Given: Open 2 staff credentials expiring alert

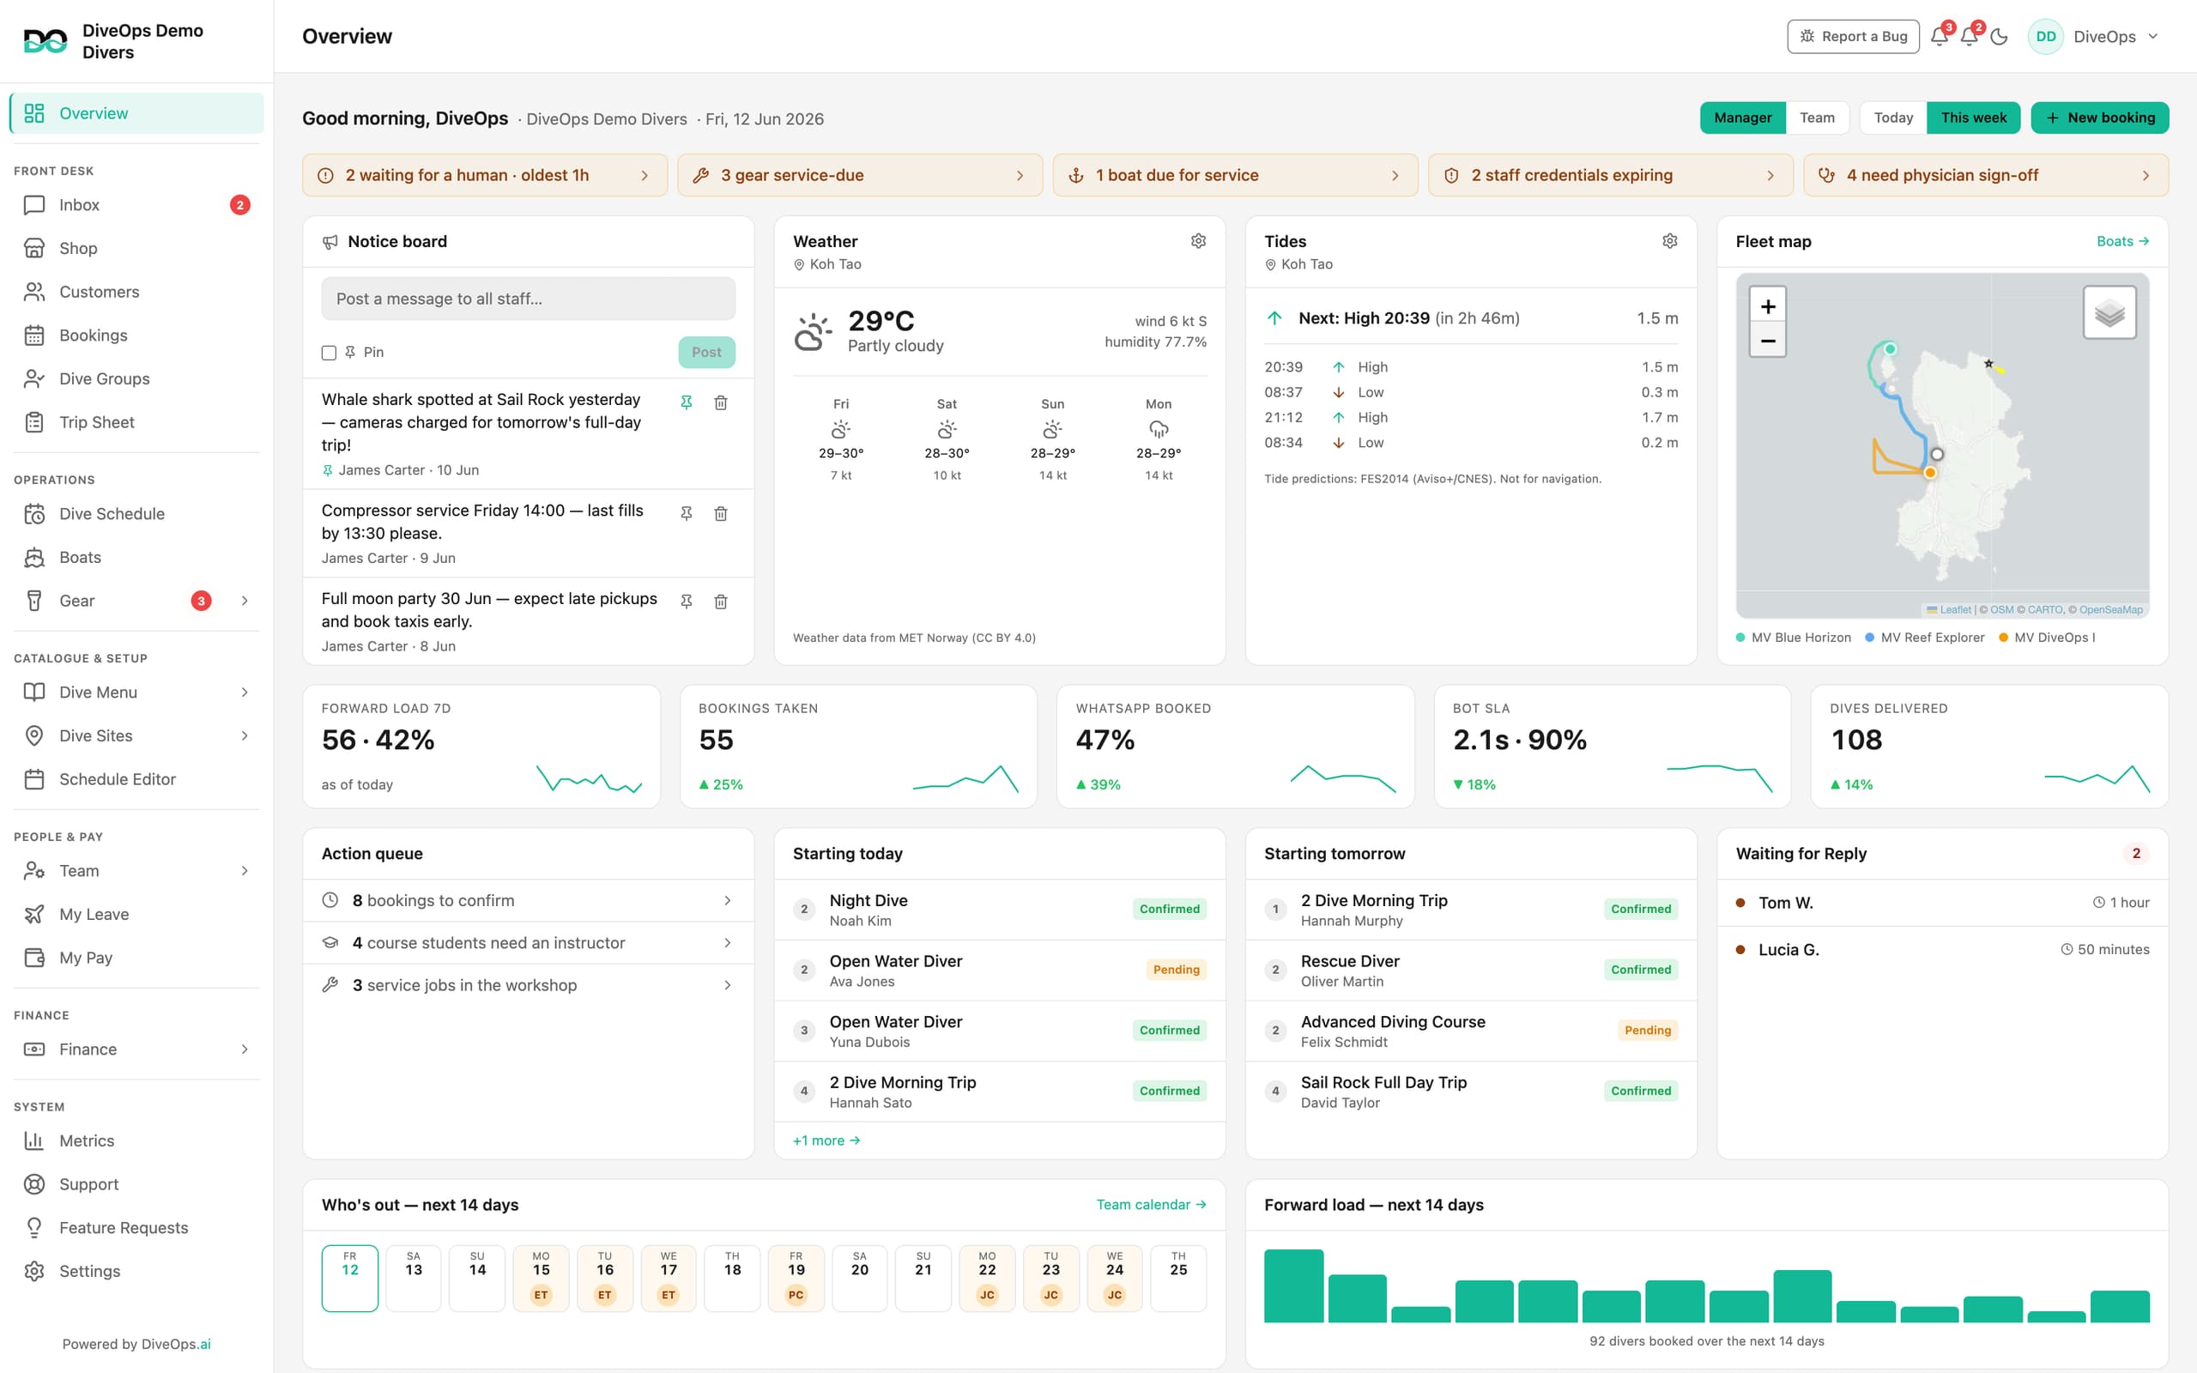Looking at the screenshot, I should 1611,175.
